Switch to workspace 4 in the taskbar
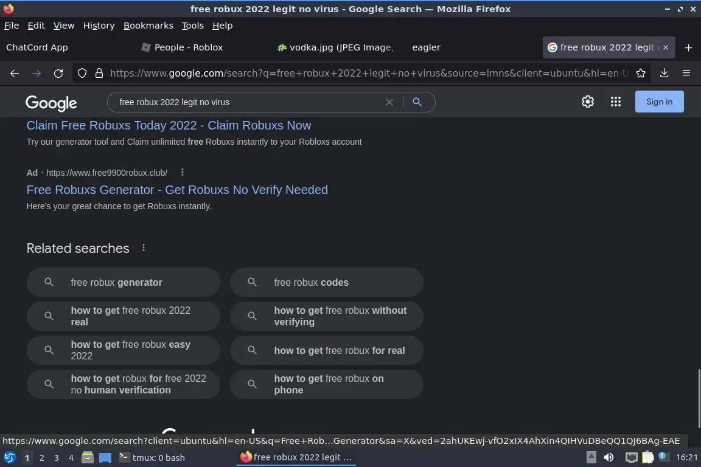The image size is (701, 467). pos(71,458)
